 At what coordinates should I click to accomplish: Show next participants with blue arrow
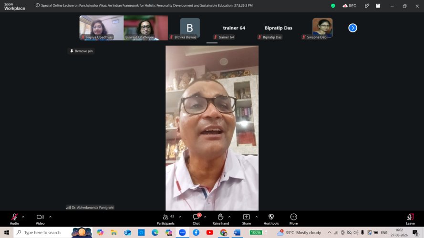coord(352,28)
